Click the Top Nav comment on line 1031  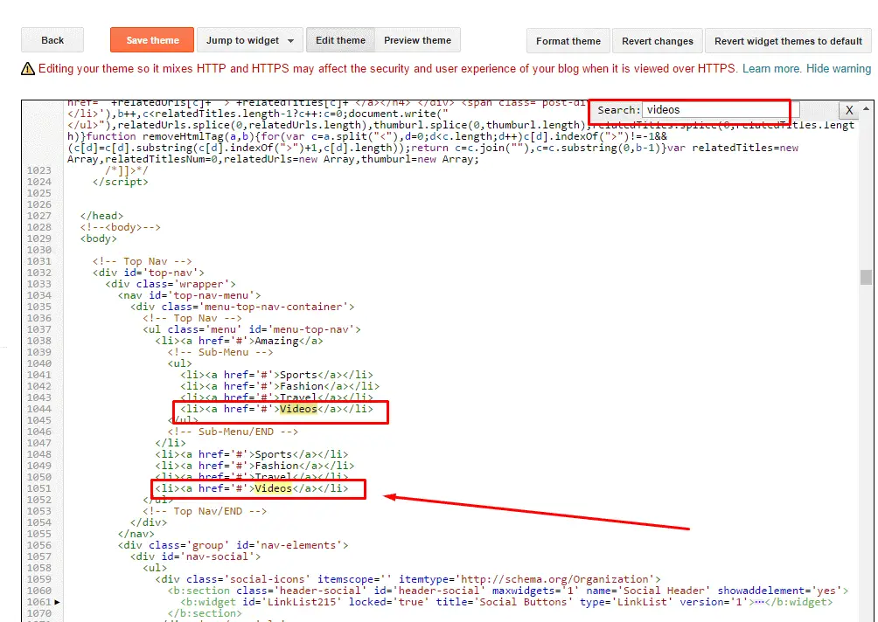(143, 261)
